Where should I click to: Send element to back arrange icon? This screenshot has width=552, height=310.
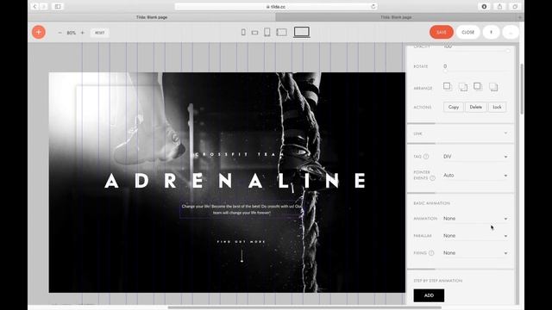pos(493,87)
